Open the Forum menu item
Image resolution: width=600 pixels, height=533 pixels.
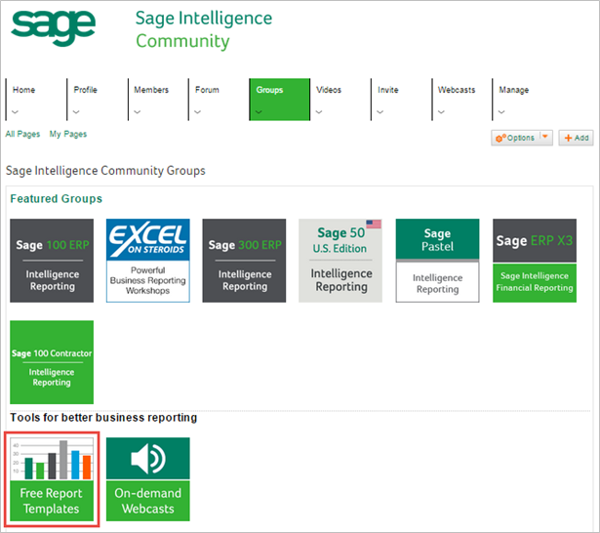point(207,90)
